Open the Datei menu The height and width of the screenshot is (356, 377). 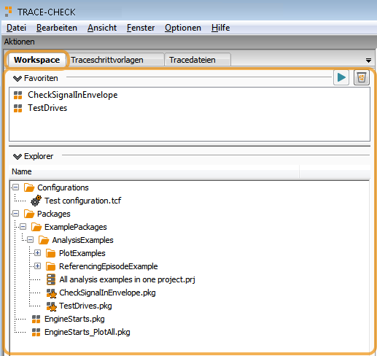pos(16,28)
